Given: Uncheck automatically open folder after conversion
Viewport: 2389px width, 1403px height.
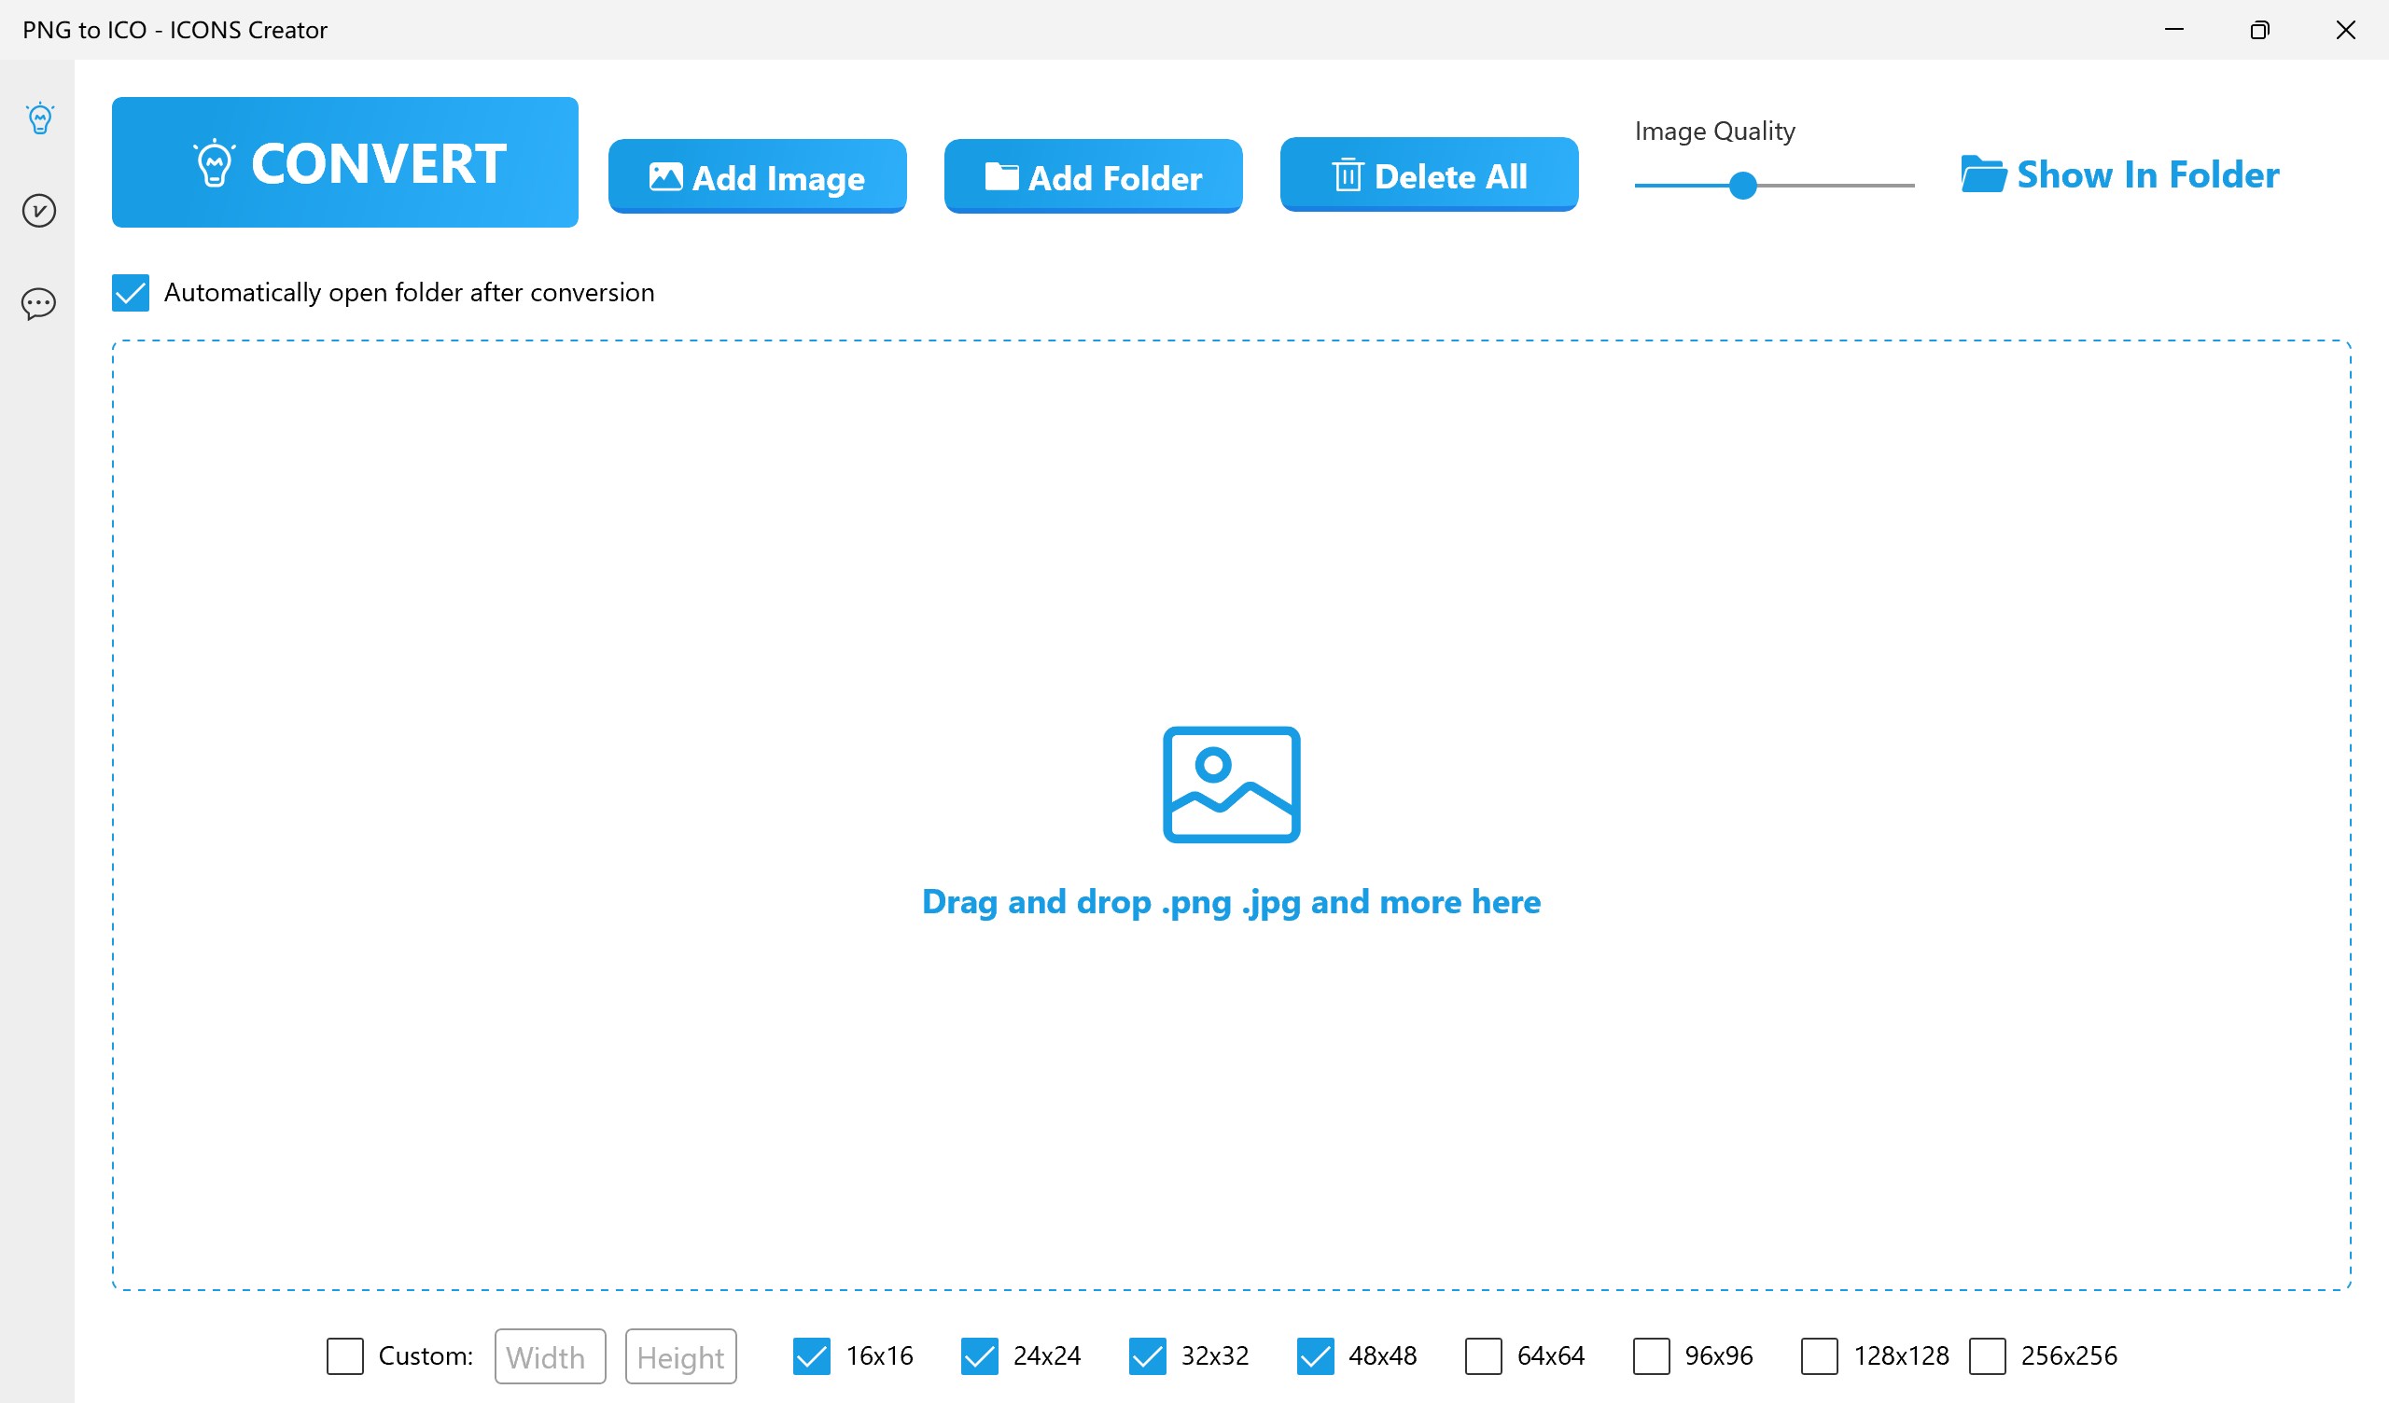Looking at the screenshot, I should [x=131, y=293].
